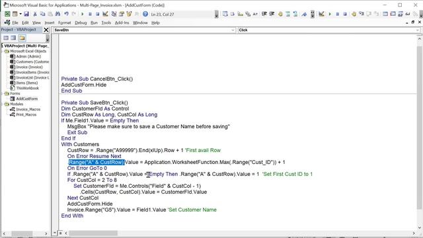Select Invoice_Macros module in project tree
Screen dimensions: 423x238
point(28,109)
